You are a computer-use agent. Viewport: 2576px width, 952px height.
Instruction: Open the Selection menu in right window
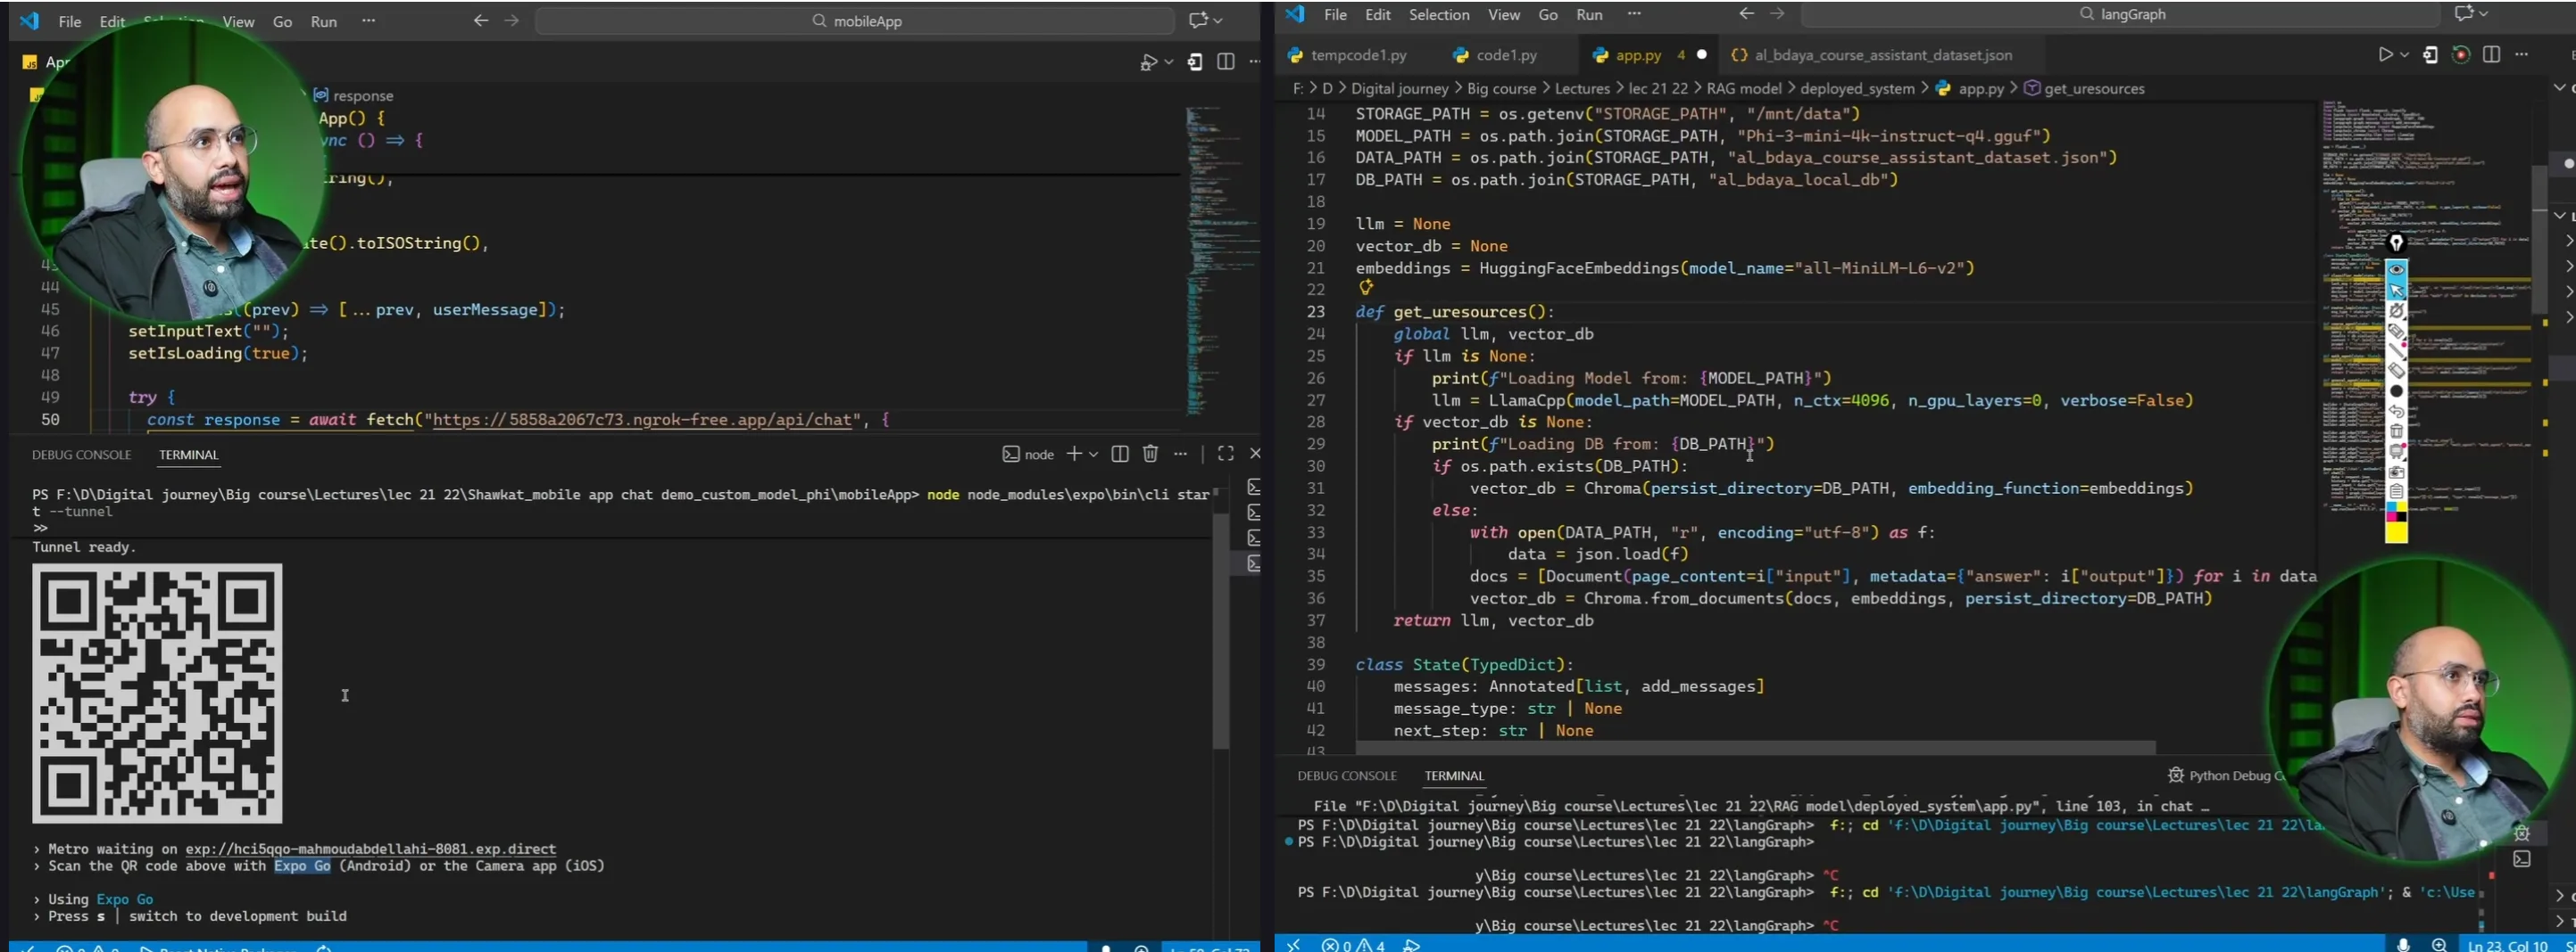(1438, 15)
